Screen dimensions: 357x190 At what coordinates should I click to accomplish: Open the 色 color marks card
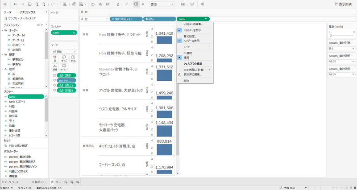(x=54, y=58)
